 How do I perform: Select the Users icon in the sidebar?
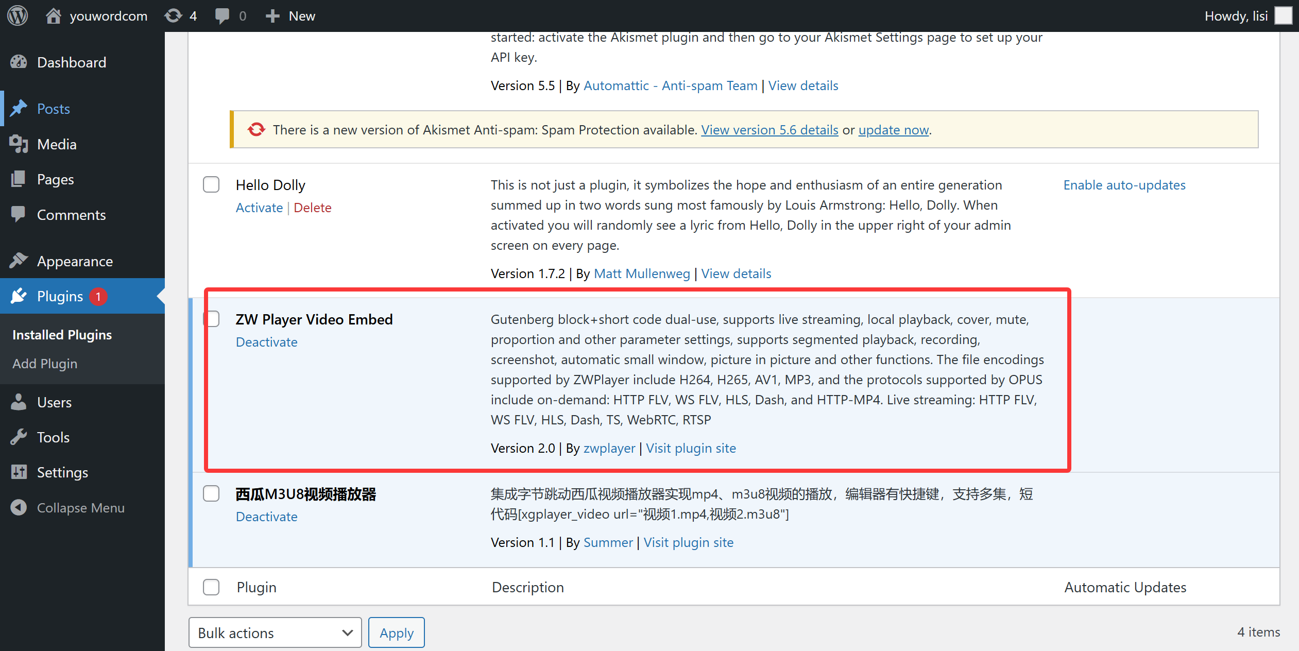click(19, 402)
